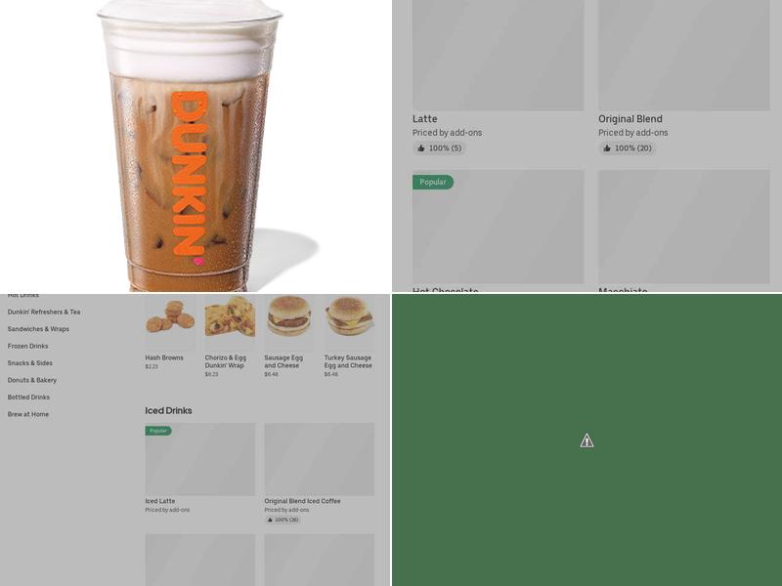This screenshot has width=782, height=586.
Task: Select Turkey Sausage Egg and Cheese
Action: click(x=349, y=336)
